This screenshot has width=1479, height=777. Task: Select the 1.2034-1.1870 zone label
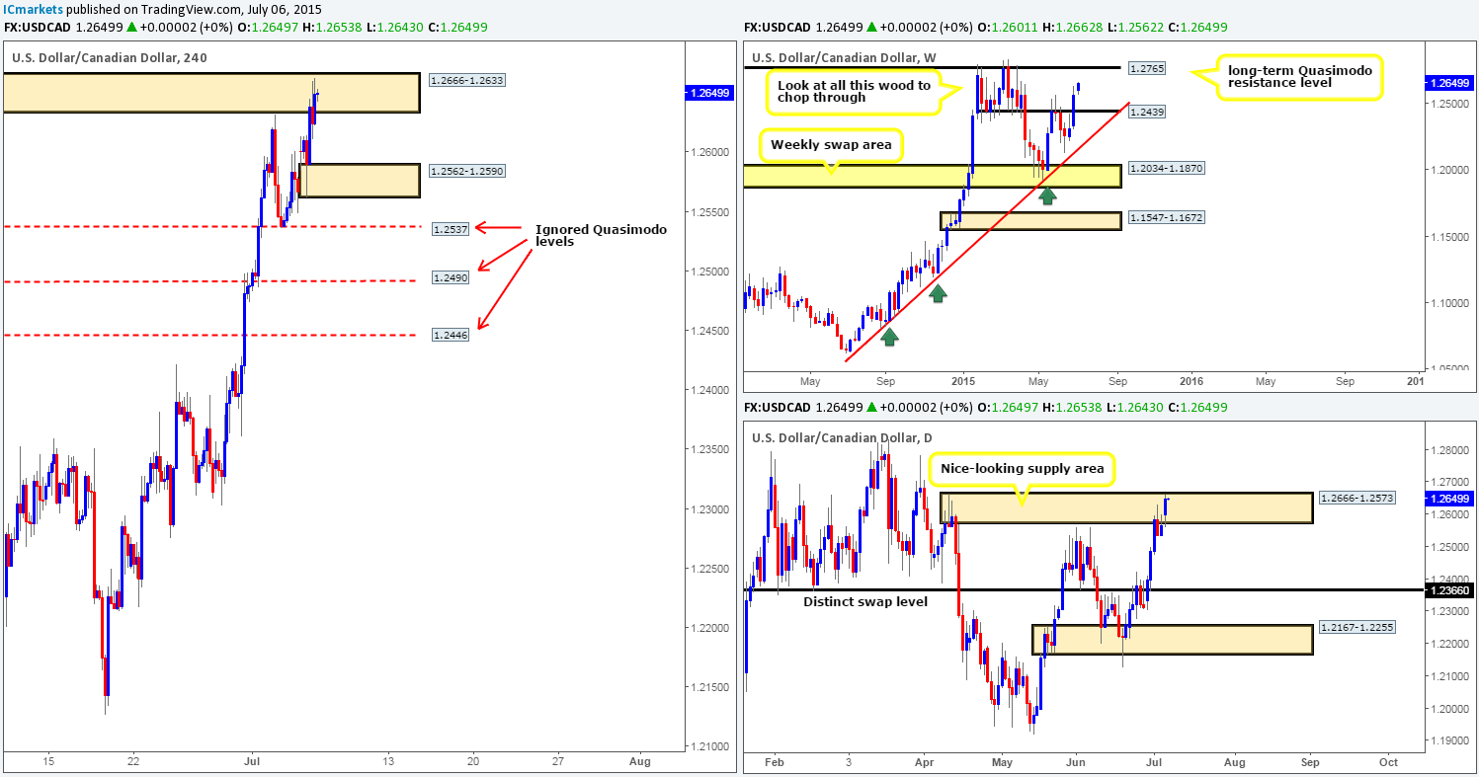pyautogui.click(x=1165, y=169)
